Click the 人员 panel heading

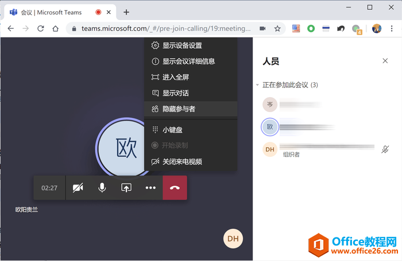(x=270, y=62)
